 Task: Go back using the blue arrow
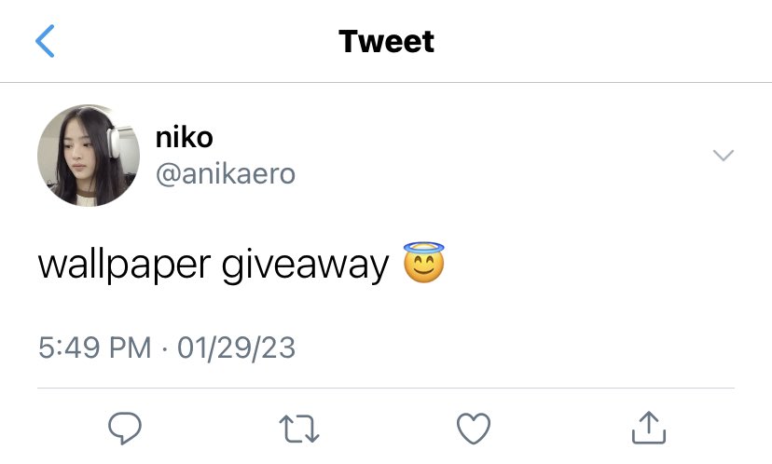tap(45, 41)
